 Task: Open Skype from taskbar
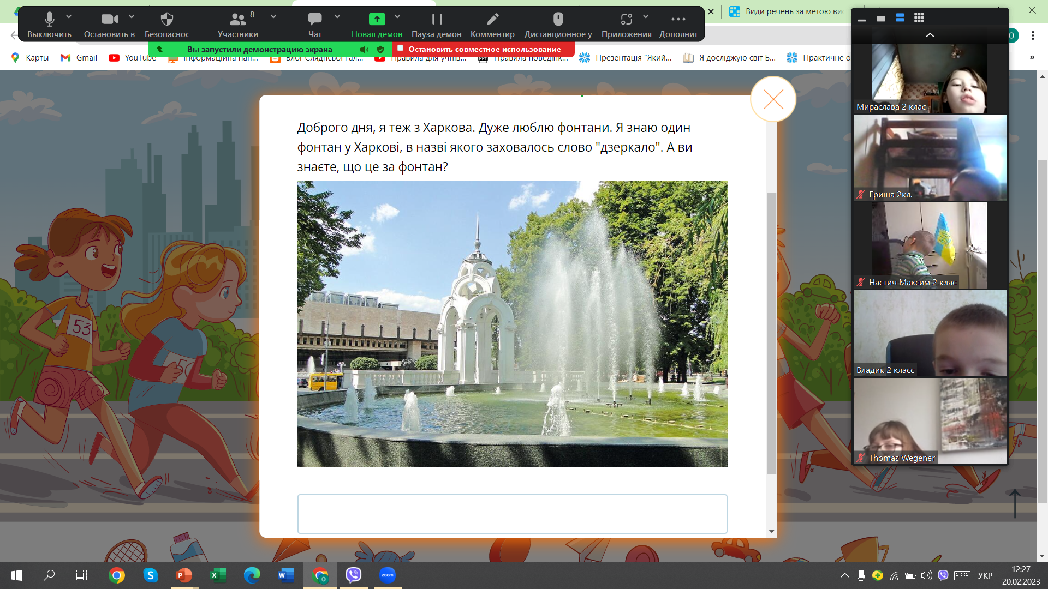[x=150, y=575]
